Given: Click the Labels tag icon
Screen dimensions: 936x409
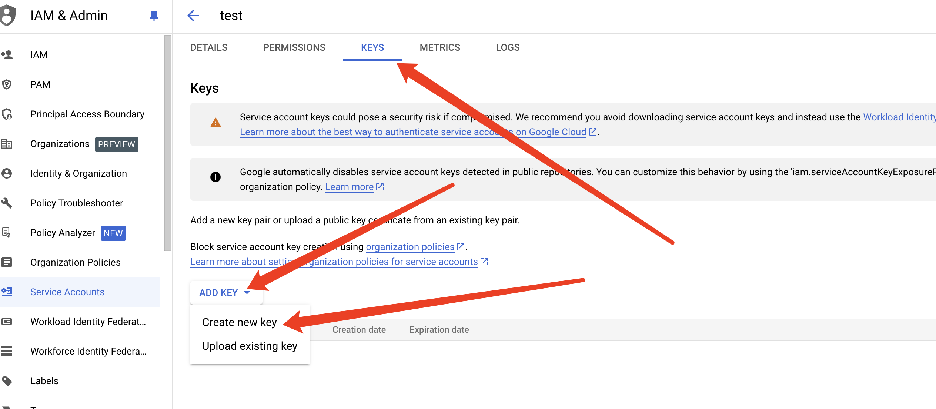Looking at the screenshot, I should coord(7,381).
